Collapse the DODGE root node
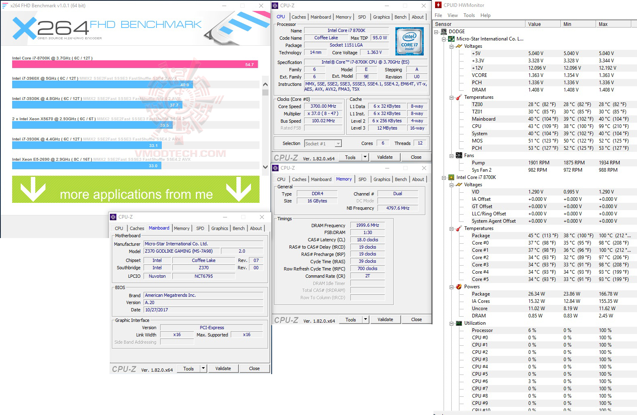The image size is (637, 415). coord(436,32)
